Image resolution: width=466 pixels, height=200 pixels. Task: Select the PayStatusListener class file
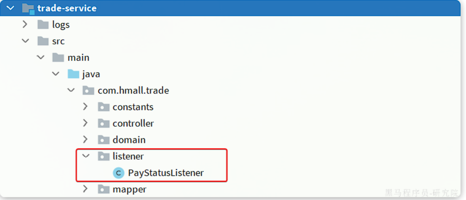coord(166,173)
